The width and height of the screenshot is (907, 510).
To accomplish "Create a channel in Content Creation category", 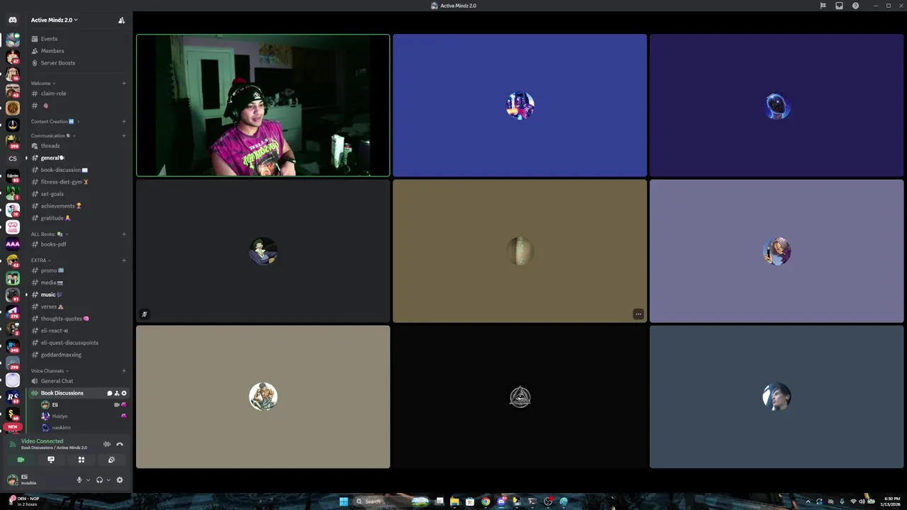I will pyautogui.click(x=124, y=122).
